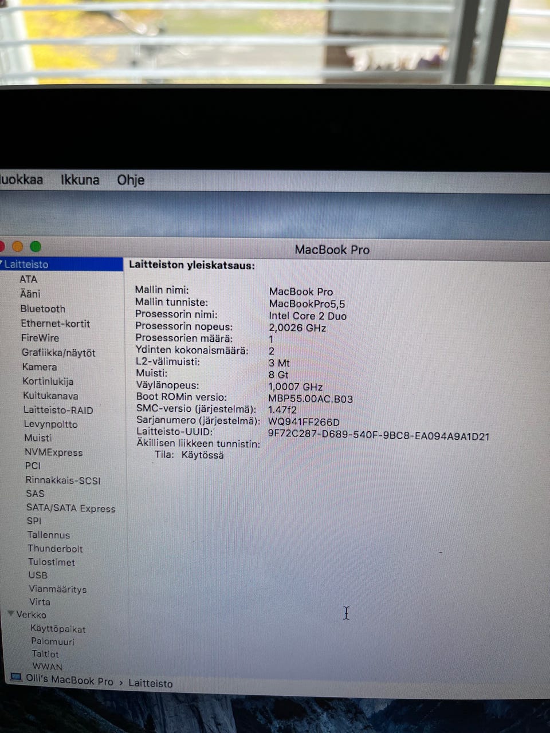The image size is (550, 733).
Task: Select Thunderbolt in the sidebar
Action: point(55,549)
